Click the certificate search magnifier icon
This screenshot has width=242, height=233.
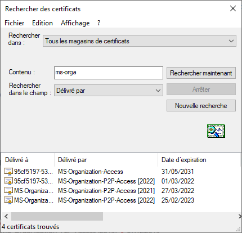[x=216, y=131]
